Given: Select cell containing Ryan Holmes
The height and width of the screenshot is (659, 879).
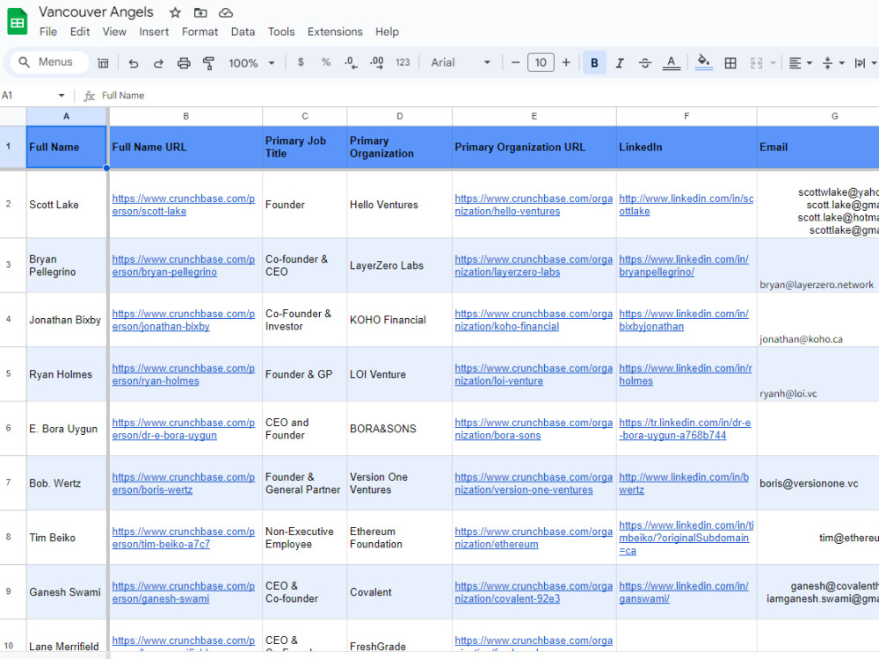Looking at the screenshot, I should [x=66, y=373].
